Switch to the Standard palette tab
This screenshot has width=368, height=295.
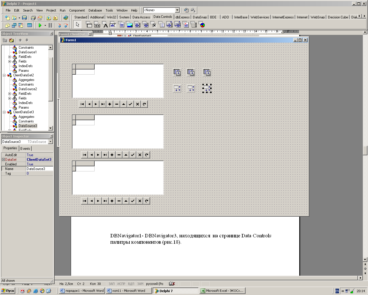[x=80, y=17]
